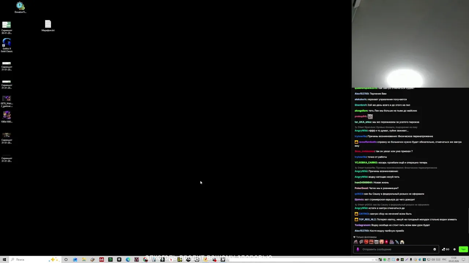Open CA1TIKO username in chat
Image resolution: width=469 pixels, height=263 pixels.
363,214
